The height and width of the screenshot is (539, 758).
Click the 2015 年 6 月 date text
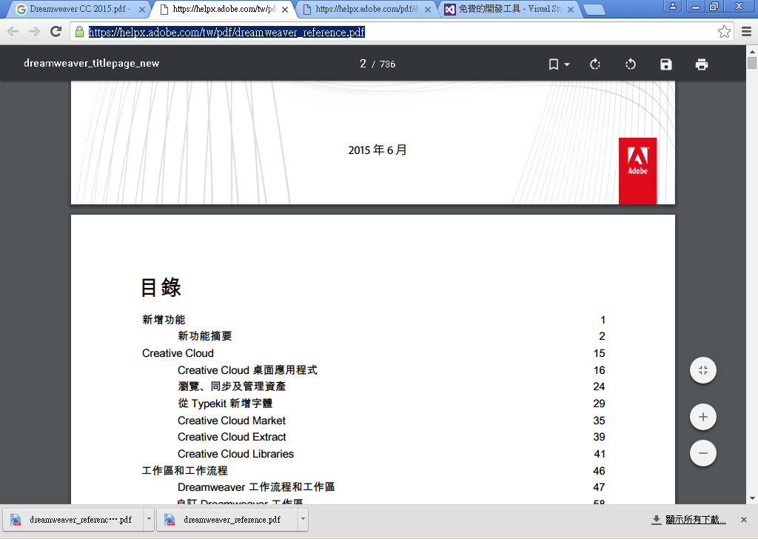coord(377,150)
